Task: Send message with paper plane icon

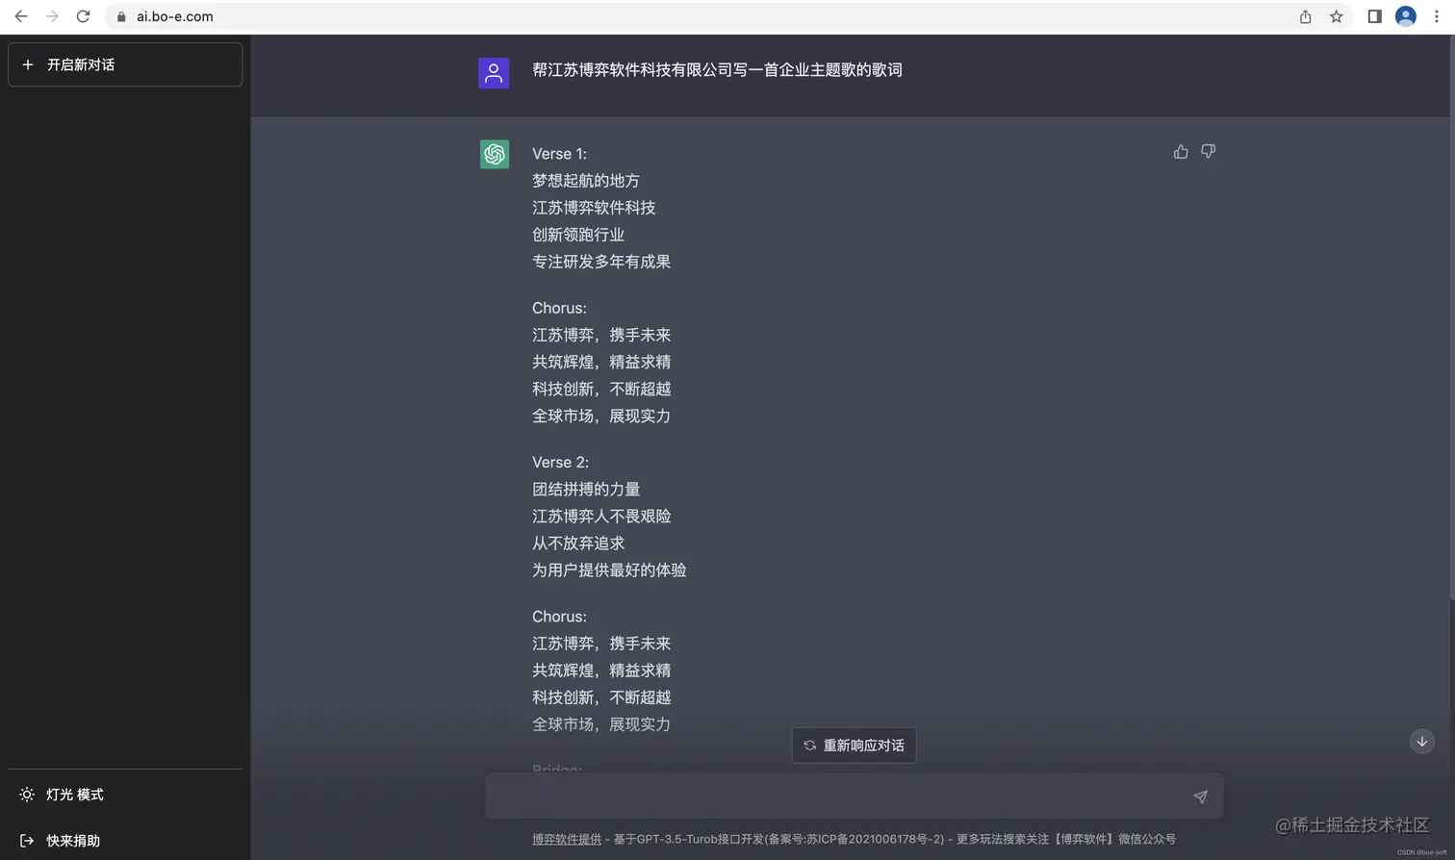Action: [x=1200, y=797]
